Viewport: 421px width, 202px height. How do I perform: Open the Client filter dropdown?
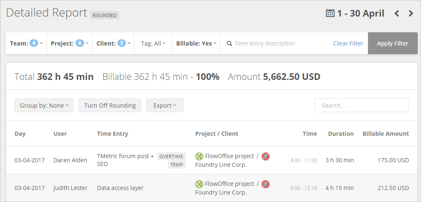[x=113, y=43]
